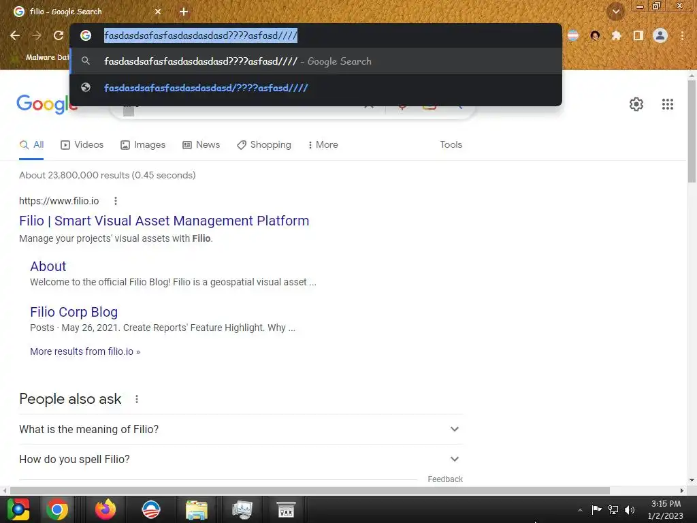Click the Feedback link
Viewport: 697px width, 523px height.
pos(445,479)
